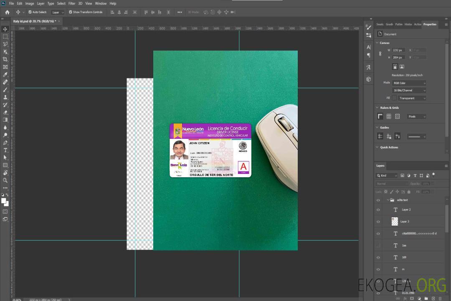This screenshot has width=451, height=301.
Task: Toggle Show Transform Controls checkbox
Action: 71,12
